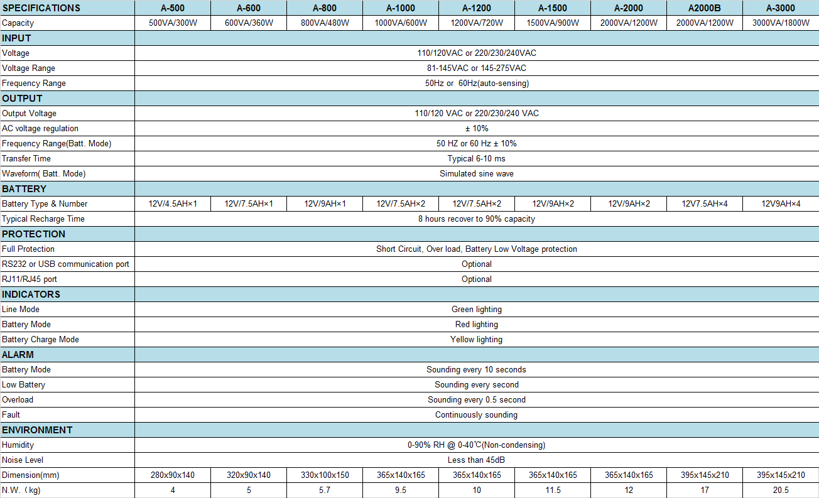Click the A-1200 column header
819x498 pixels.
477,8
